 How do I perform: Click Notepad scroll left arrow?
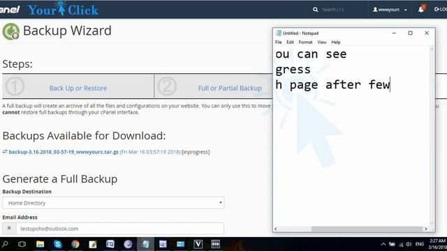[x=276, y=229]
